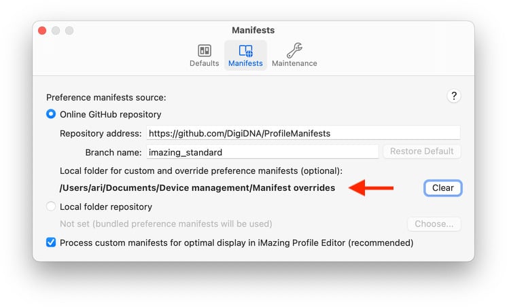Click the Defaults toggle-switches icon
This screenshot has height=307, width=507.
point(204,51)
